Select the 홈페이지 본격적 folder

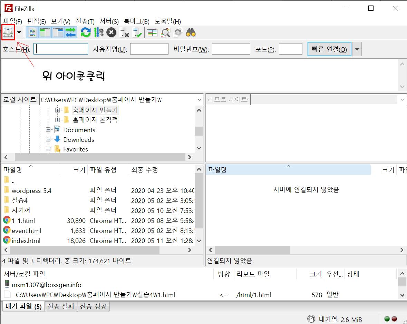tap(95, 120)
